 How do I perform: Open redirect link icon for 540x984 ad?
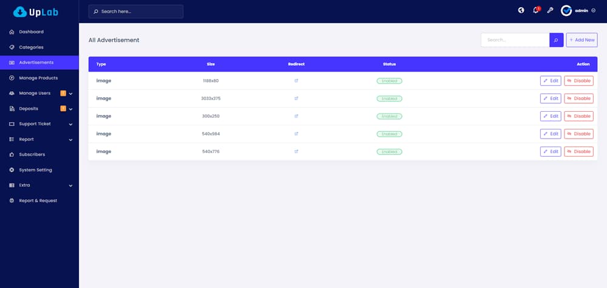pyautogui.click(x=296, y=134)
